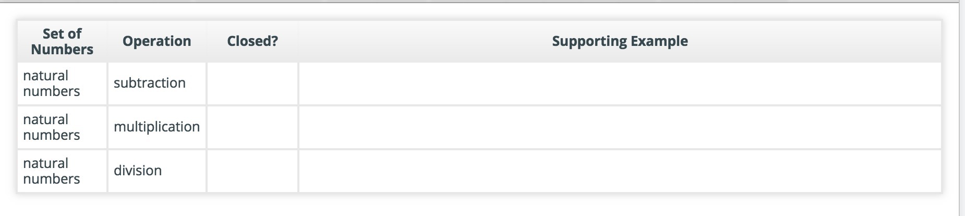Click the horizontal divider above the table
Viewport: 965px width, 216px height.
469,3
